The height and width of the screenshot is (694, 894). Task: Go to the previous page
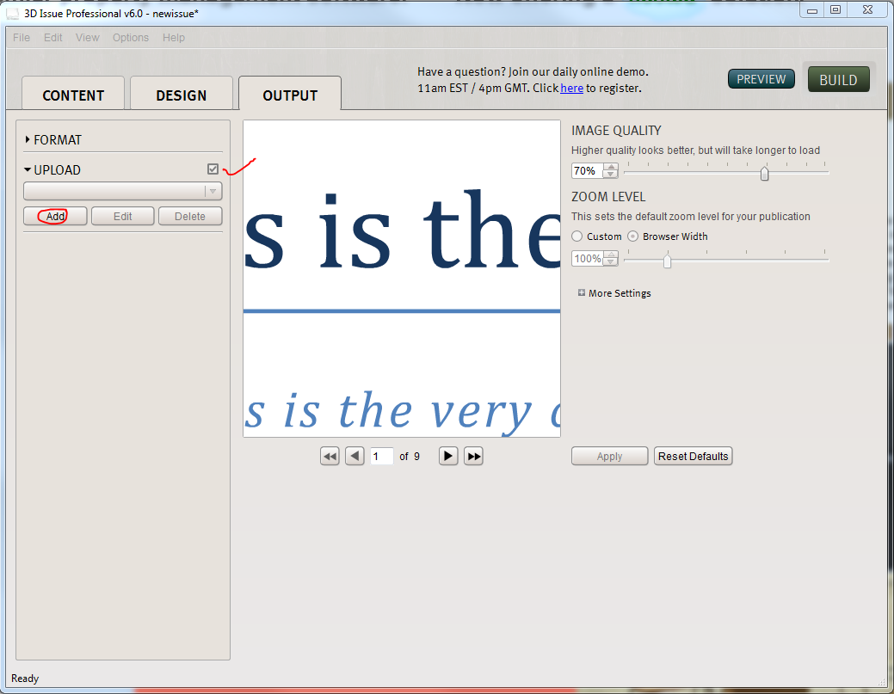point(355,457)
